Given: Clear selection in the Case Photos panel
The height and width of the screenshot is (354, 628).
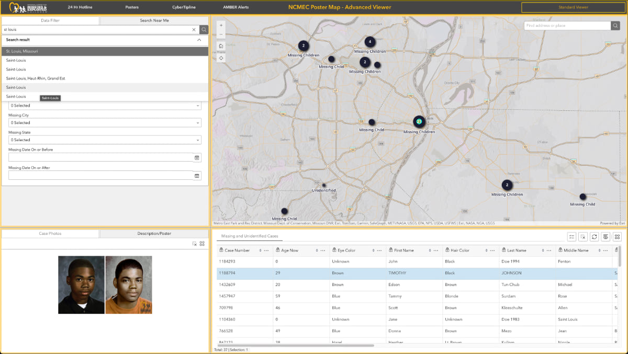Looking at the screenshot, I should click(x=196, y=244).
